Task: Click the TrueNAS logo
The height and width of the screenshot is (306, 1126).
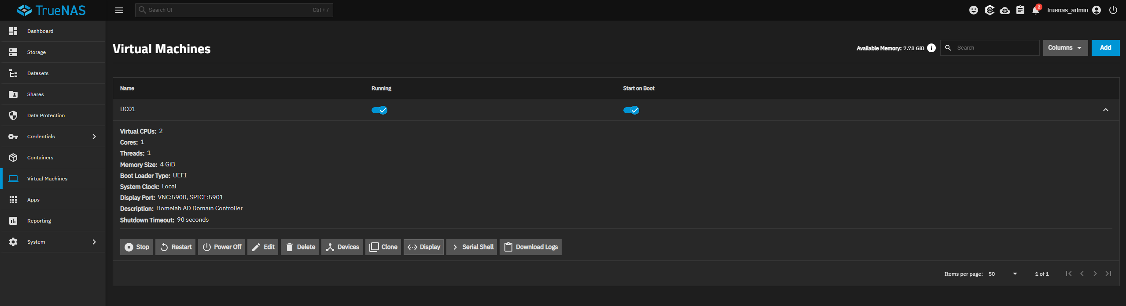Action: pyautogui.click(x=52, y=10)
